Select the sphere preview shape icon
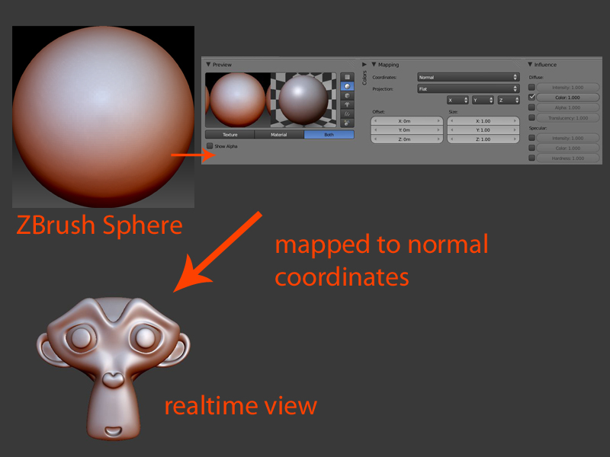This screenshot has height=457, width=610. tap(347, 86)
